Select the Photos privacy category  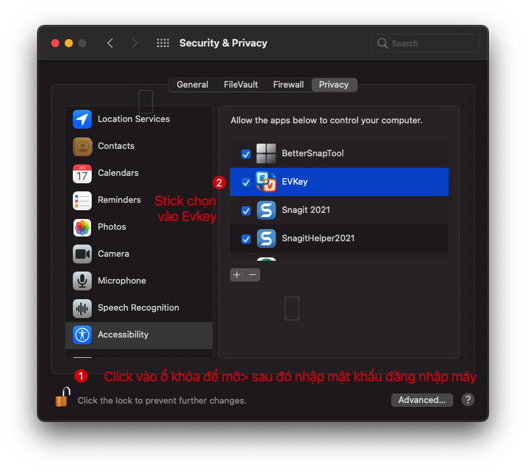click(x=111, y=227)
